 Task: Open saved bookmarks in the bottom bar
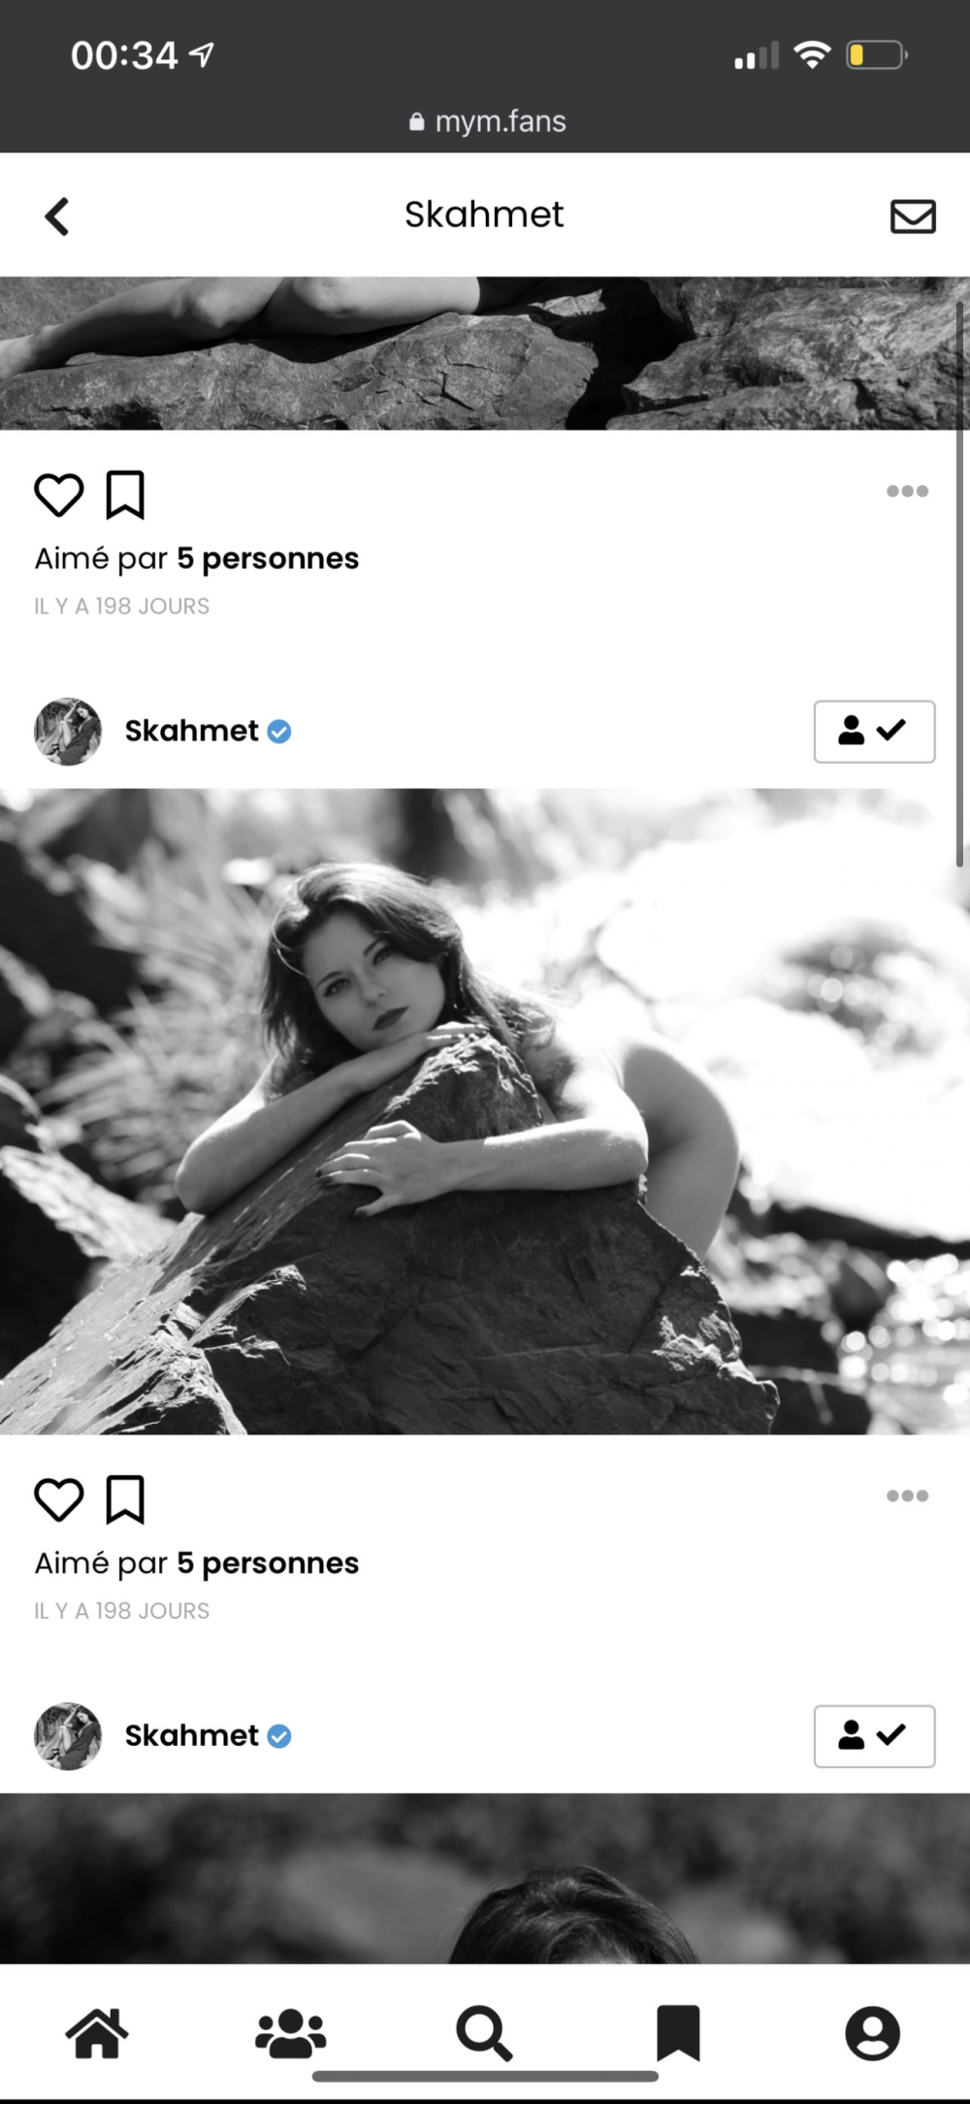click(678, 2032)
